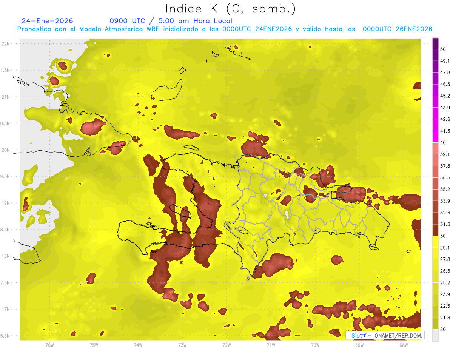Click the colorbar value '35.2'
Image resolution: width=453 pixels, height=350 pixels.
click(445, 189)
